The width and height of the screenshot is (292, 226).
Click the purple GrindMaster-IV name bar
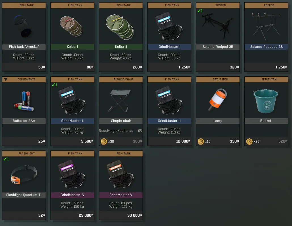[x=73, y=195]
